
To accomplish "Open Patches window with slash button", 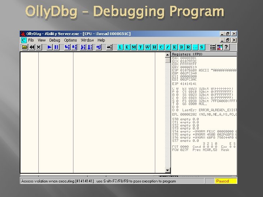I will point(168,47).
